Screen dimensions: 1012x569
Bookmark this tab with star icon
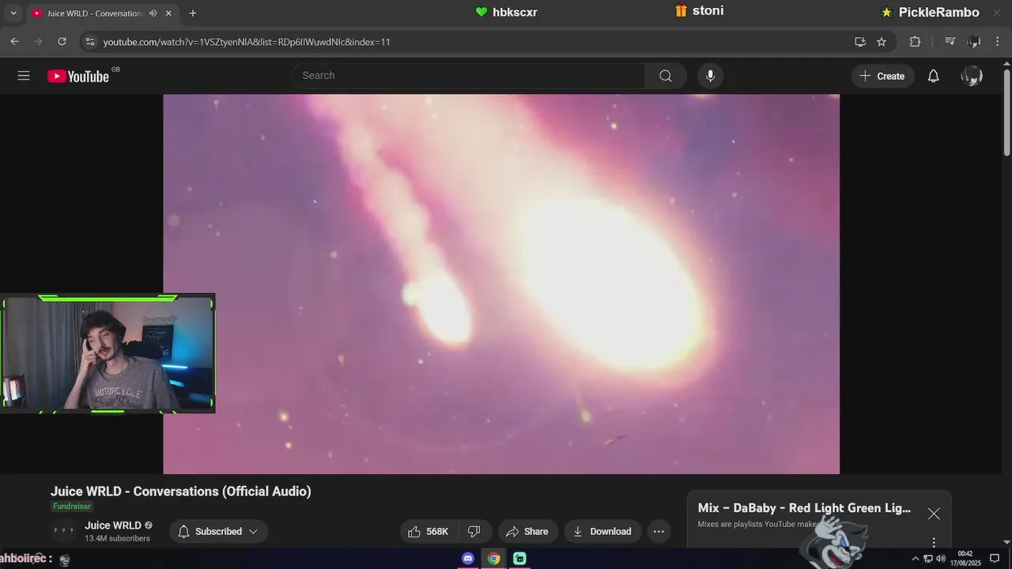(882, 42)
